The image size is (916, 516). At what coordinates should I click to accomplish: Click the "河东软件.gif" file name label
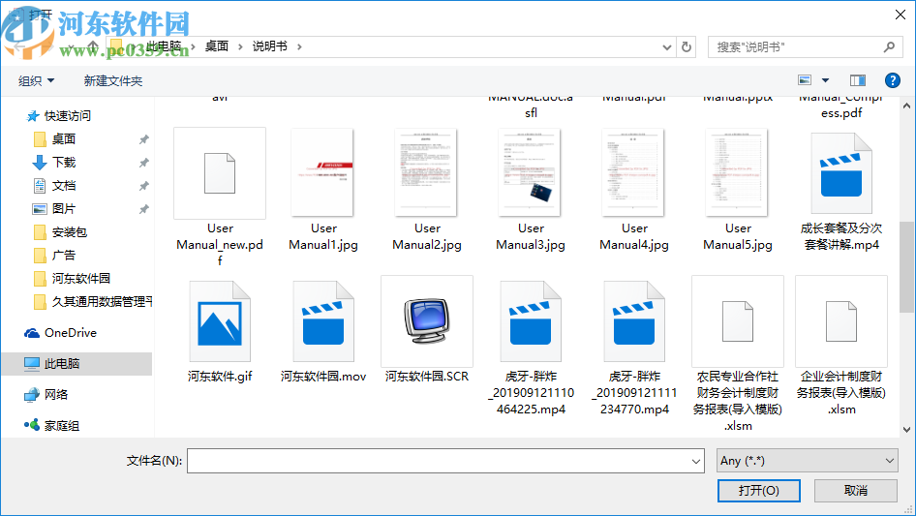pos(220,376)
